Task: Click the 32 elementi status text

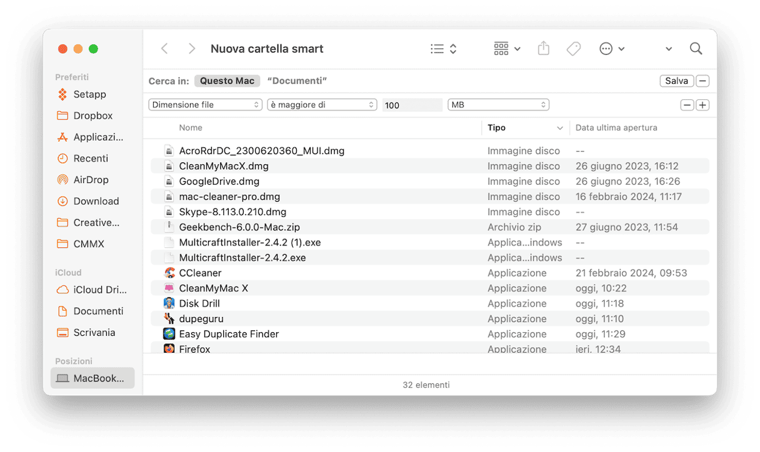Action: point(426,385)
